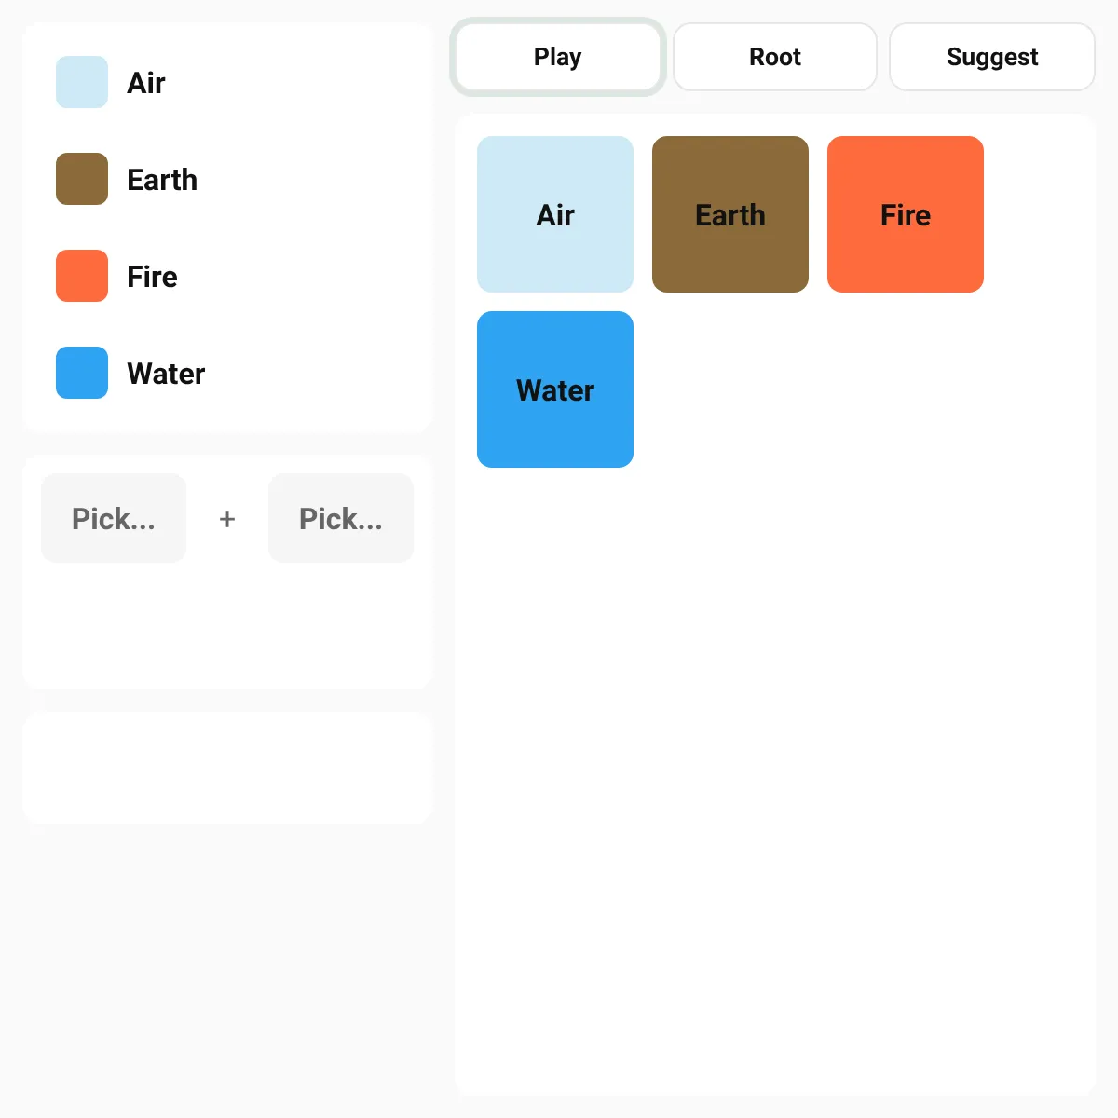Open the first Pick... slot
This screenshot has width=1118, height=1118.
coord(114,518)
